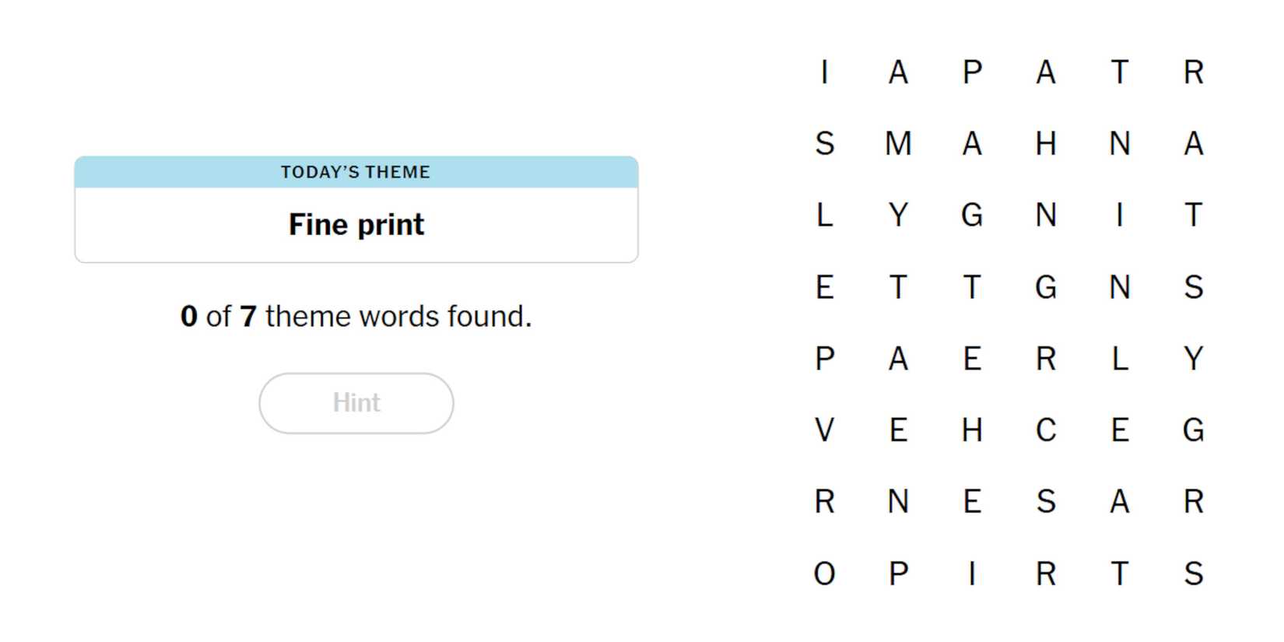The width and height of the screenshot is (1284, 642).
Task: Select the S ending the fourth row
Action: (x=1193, y=287)
